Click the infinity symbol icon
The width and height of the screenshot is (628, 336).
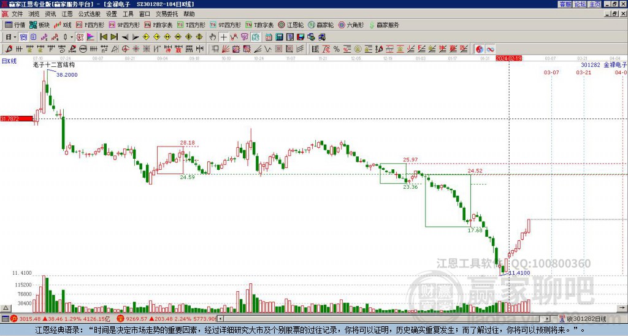pos(490,49)
